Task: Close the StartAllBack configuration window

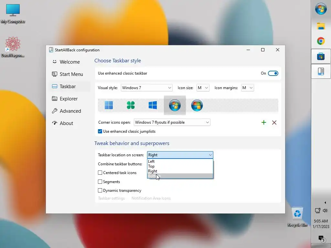Action: pyautogui.click(x=278, y=50)
